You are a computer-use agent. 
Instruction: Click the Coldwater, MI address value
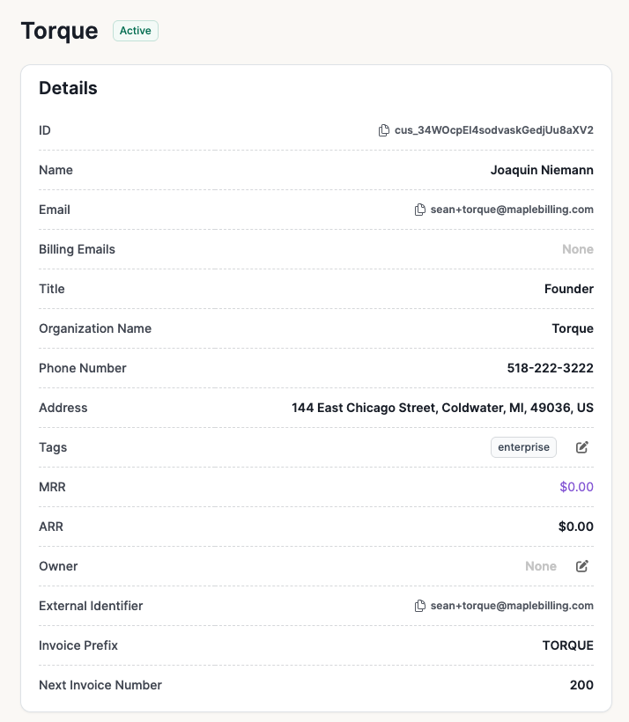point(442,408)
